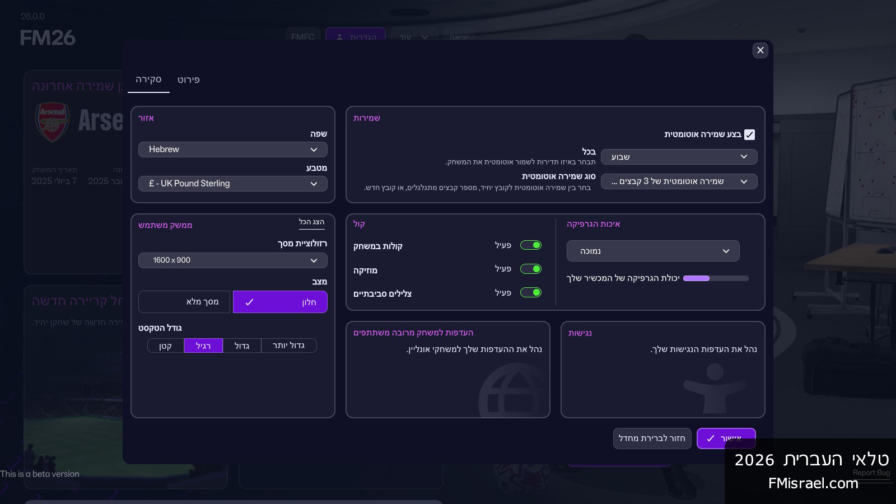
Task: Click the globe icon in the multiplayer preferences card
Action: tap(512, 392)
